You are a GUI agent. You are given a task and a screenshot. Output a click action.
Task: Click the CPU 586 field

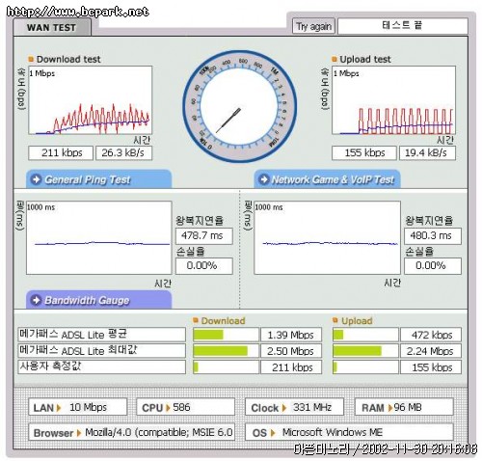pyautogui.click(x=185, y=407)
